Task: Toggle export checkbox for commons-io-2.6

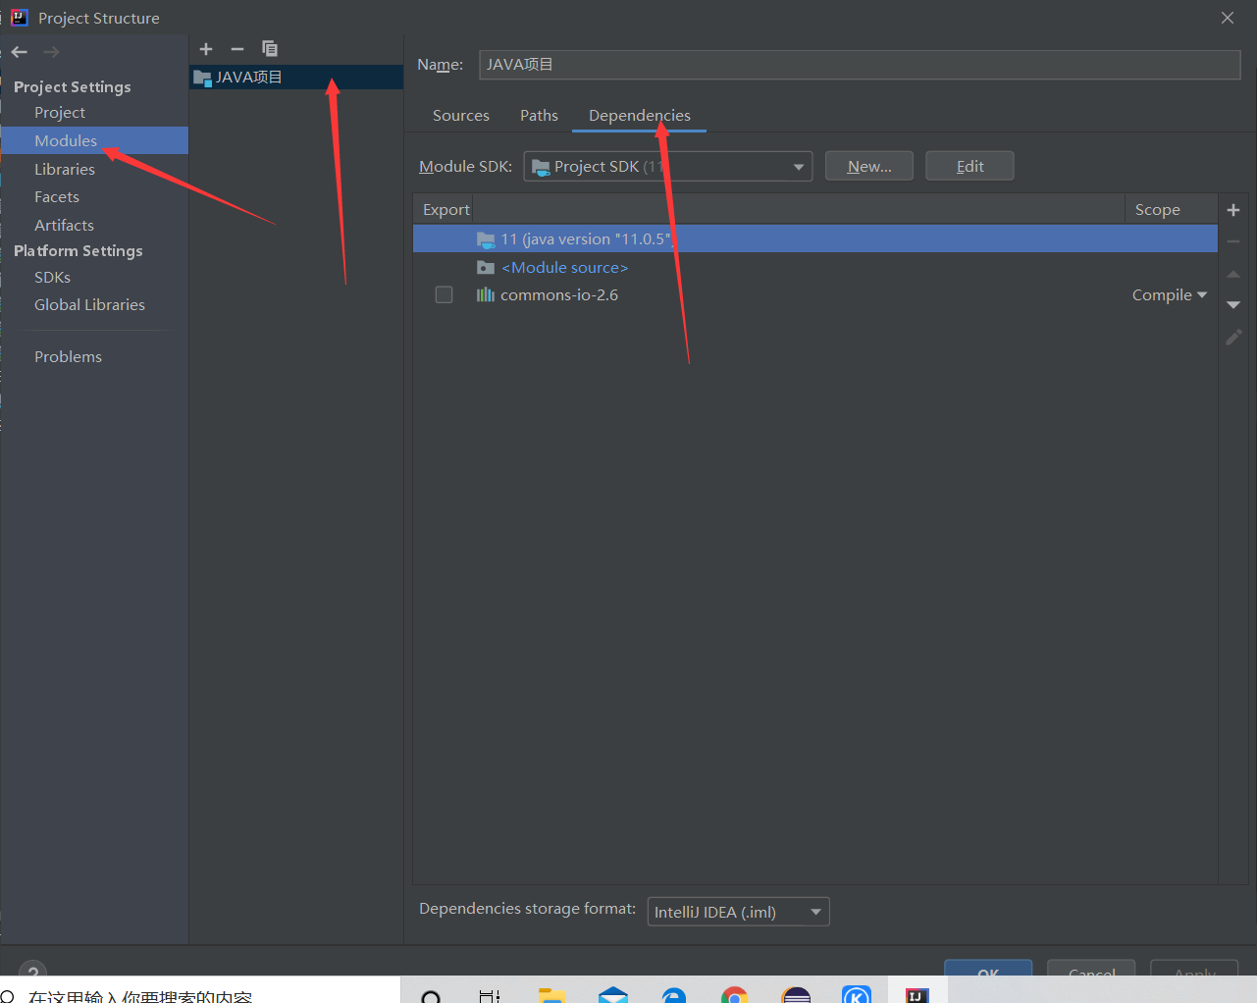Action: (x=444, y=294)
